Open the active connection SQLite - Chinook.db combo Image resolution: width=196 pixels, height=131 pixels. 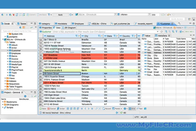tap(96, 14)
